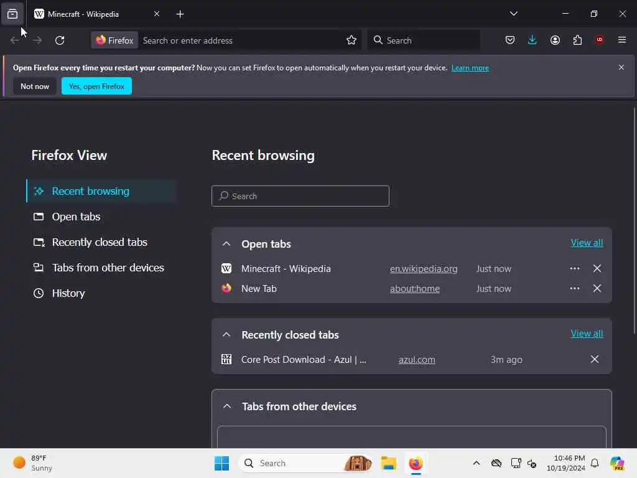The width and height of the screenshot is (637, 478).
Task: Dismiss the startup notification bar
Action: click(x=621, y=67)
